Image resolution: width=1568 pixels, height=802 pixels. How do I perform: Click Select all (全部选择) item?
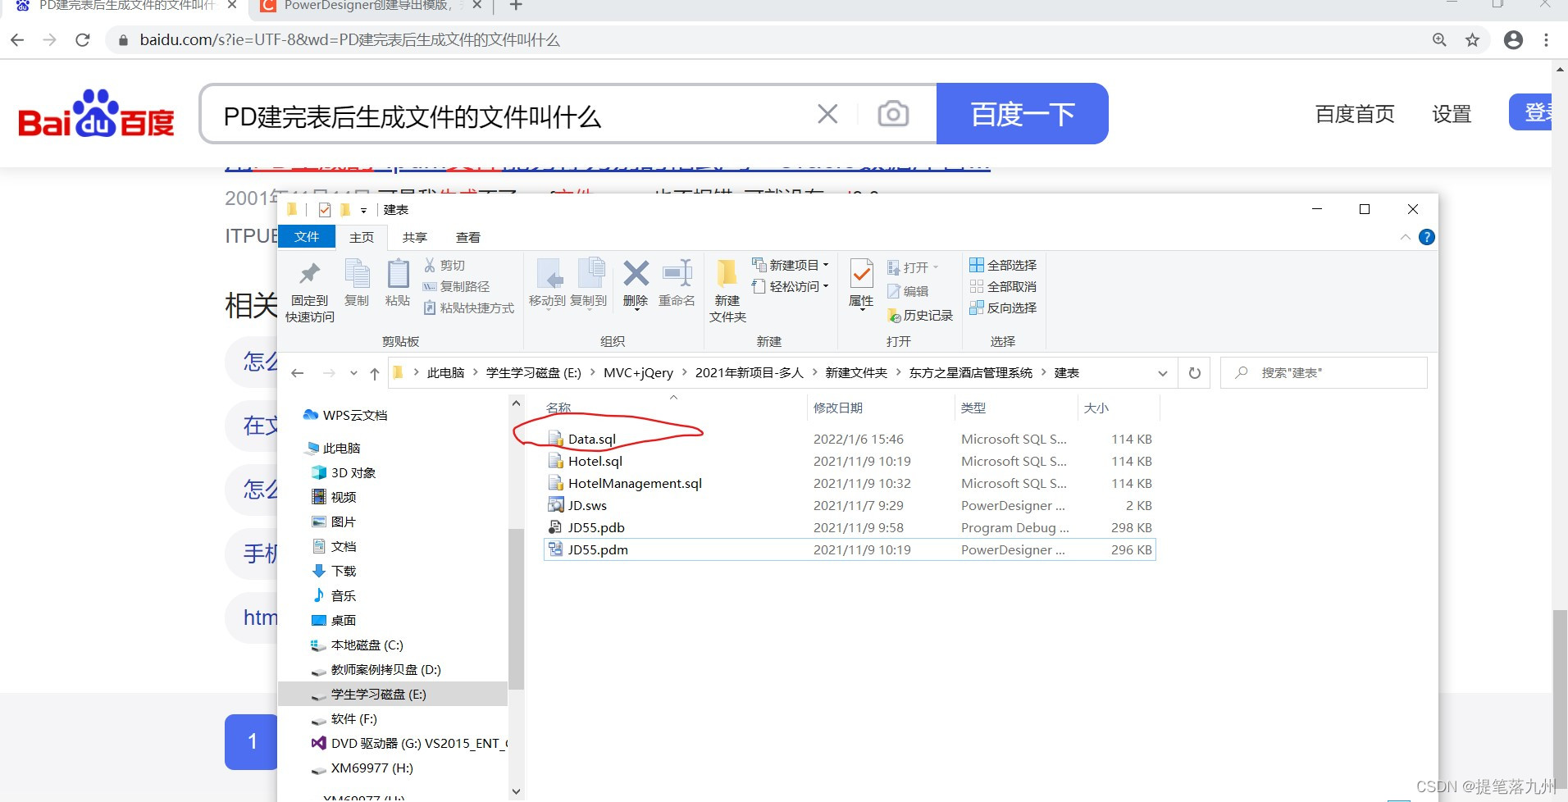(x=1003, y=265)
